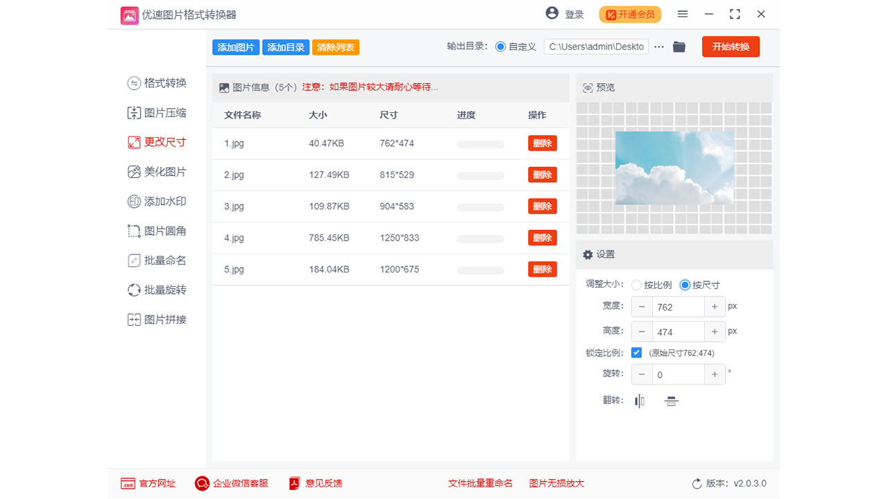Open the 添加水印 sidebar item
Screen dimensions: 887x499
[157, 202]
